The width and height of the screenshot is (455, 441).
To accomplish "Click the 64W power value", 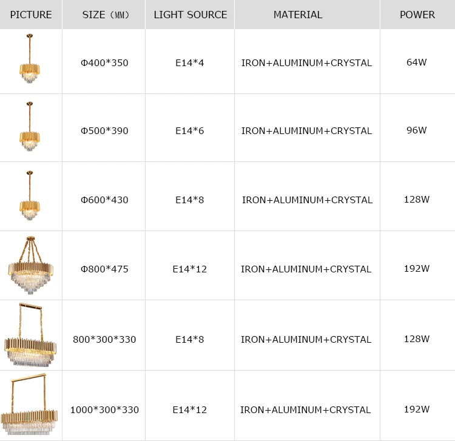I will (417, 62).
